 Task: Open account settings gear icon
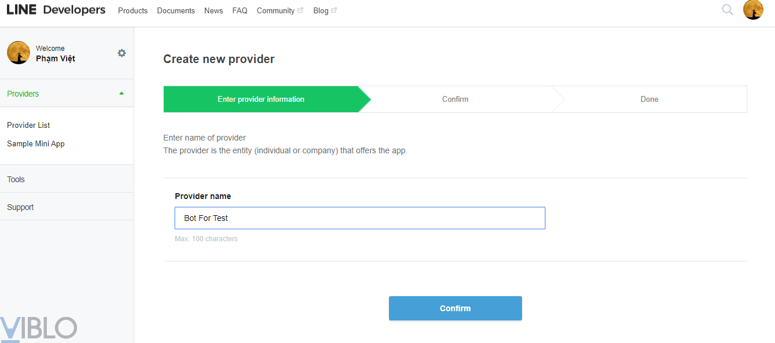[122, 53]
